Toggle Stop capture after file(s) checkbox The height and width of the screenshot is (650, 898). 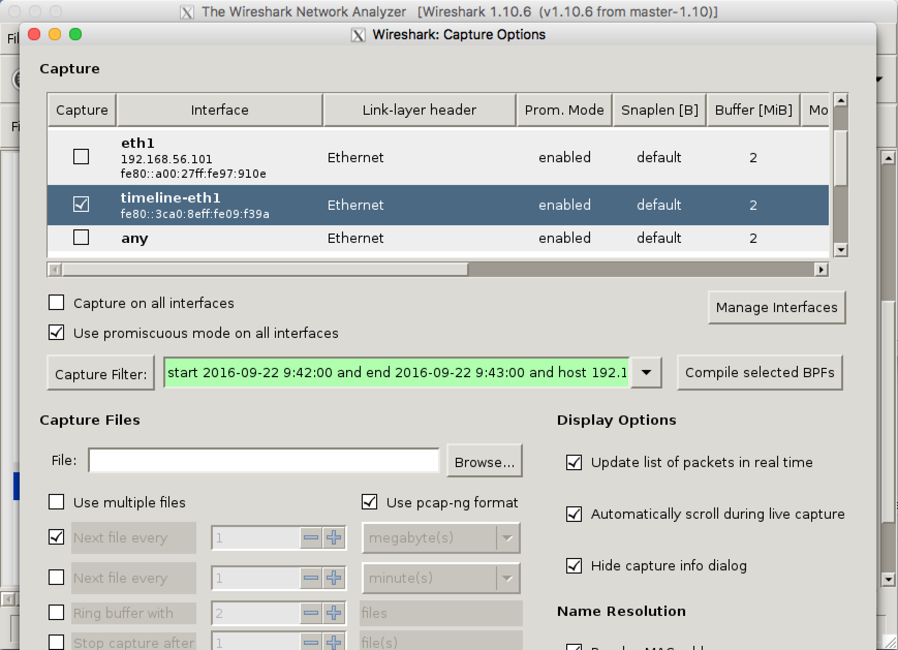pos(56,642)
